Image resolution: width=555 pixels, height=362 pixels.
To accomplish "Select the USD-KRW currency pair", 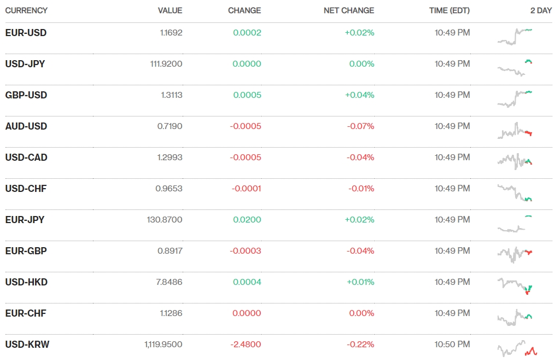I will (27, 345).
